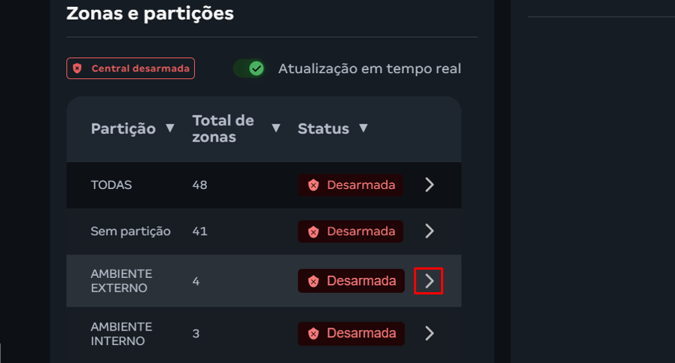Click the Status column header text

[x=324, y=129]
